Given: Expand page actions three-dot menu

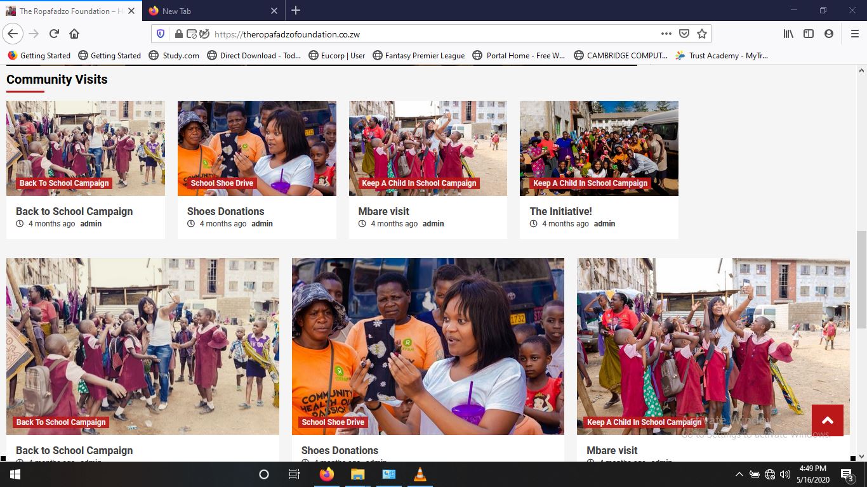Looking at the screenshot, I should pyautogui.click(x=666, y=34).
